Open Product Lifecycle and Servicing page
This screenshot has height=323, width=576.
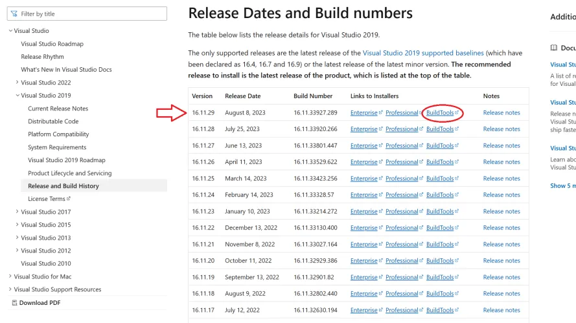click(69, 173)
